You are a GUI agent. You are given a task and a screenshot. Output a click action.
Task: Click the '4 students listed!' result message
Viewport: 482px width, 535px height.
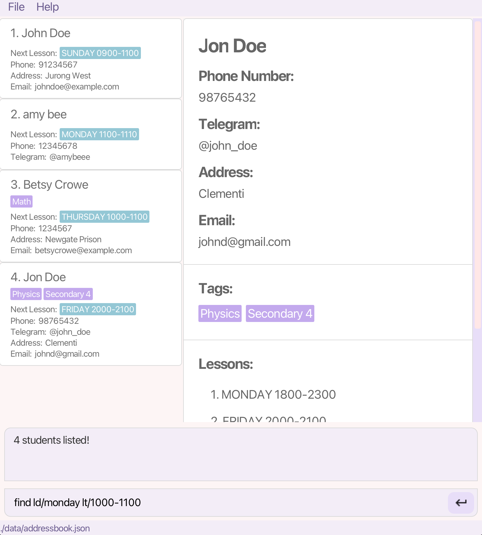pos(51,440)
